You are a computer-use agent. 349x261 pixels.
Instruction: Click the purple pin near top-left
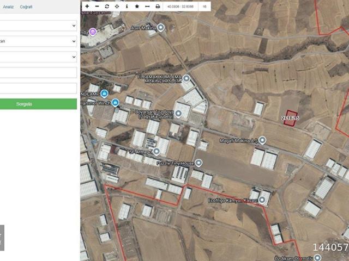(93, 32)
